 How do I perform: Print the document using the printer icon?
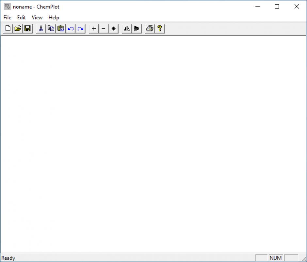coord(150,29)
